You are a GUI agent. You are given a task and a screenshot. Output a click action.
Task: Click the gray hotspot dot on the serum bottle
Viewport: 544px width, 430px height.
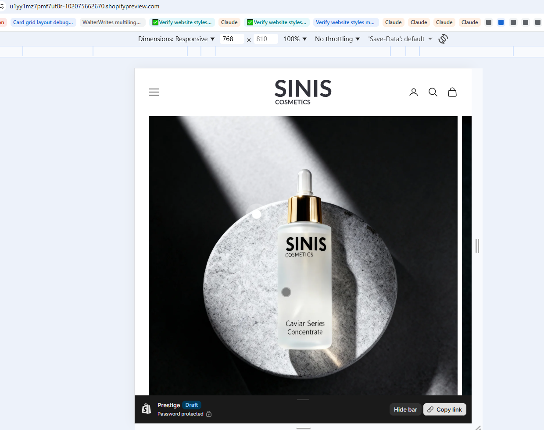coord(286,292)
